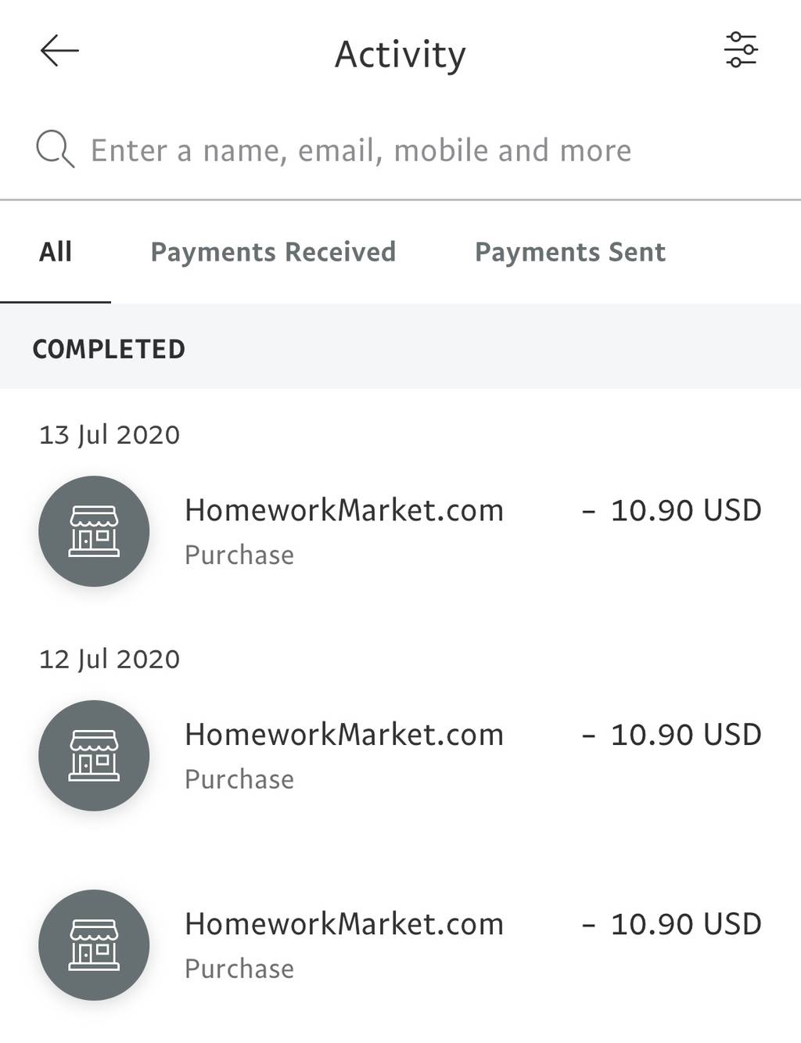Tap amount of last listed purchase
Image resolution: width=801 pixels, height=1043 pixels.
(x=672, y=924)
